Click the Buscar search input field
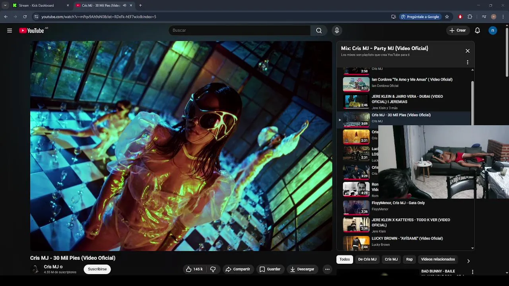509x286 pixels. coord(240,31)
